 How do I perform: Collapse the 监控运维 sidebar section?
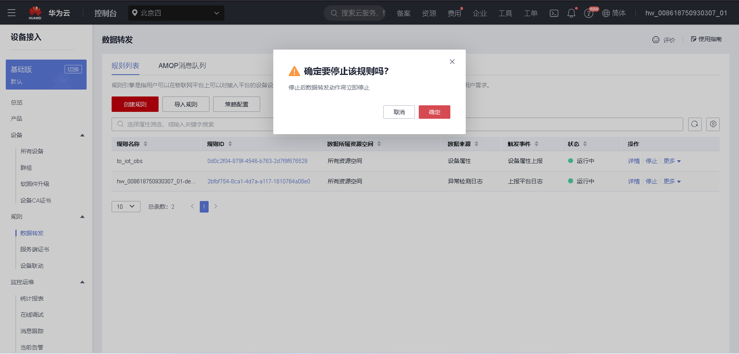82,282
